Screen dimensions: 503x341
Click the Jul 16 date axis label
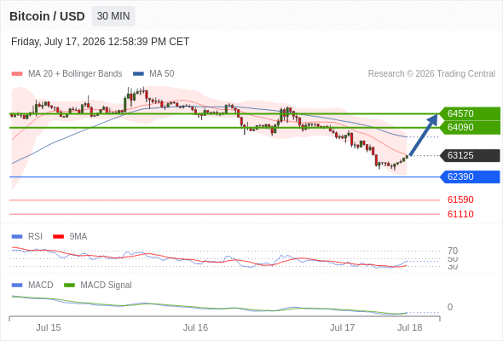click(x=195, y=327)
